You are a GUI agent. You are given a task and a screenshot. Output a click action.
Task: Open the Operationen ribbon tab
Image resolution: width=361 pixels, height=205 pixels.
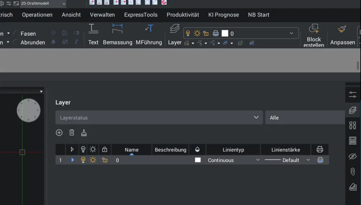click(37, 15)
